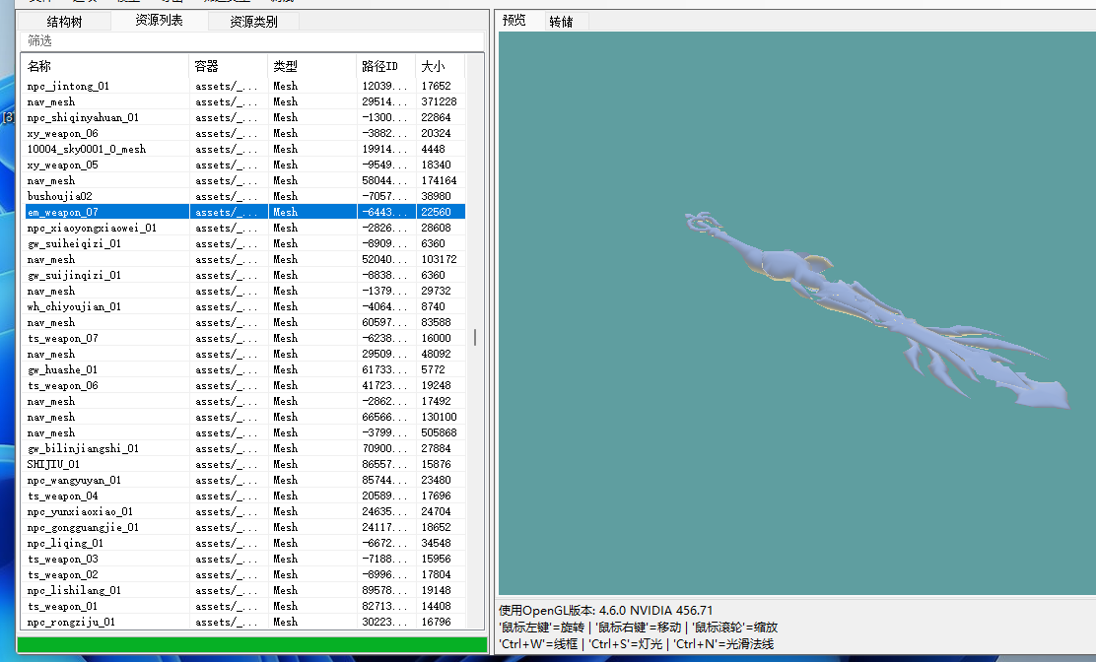Screen dimensions: 1096x662
Task: Select the 10004_sky0001_0_mesh row
Action: [245, 149]
